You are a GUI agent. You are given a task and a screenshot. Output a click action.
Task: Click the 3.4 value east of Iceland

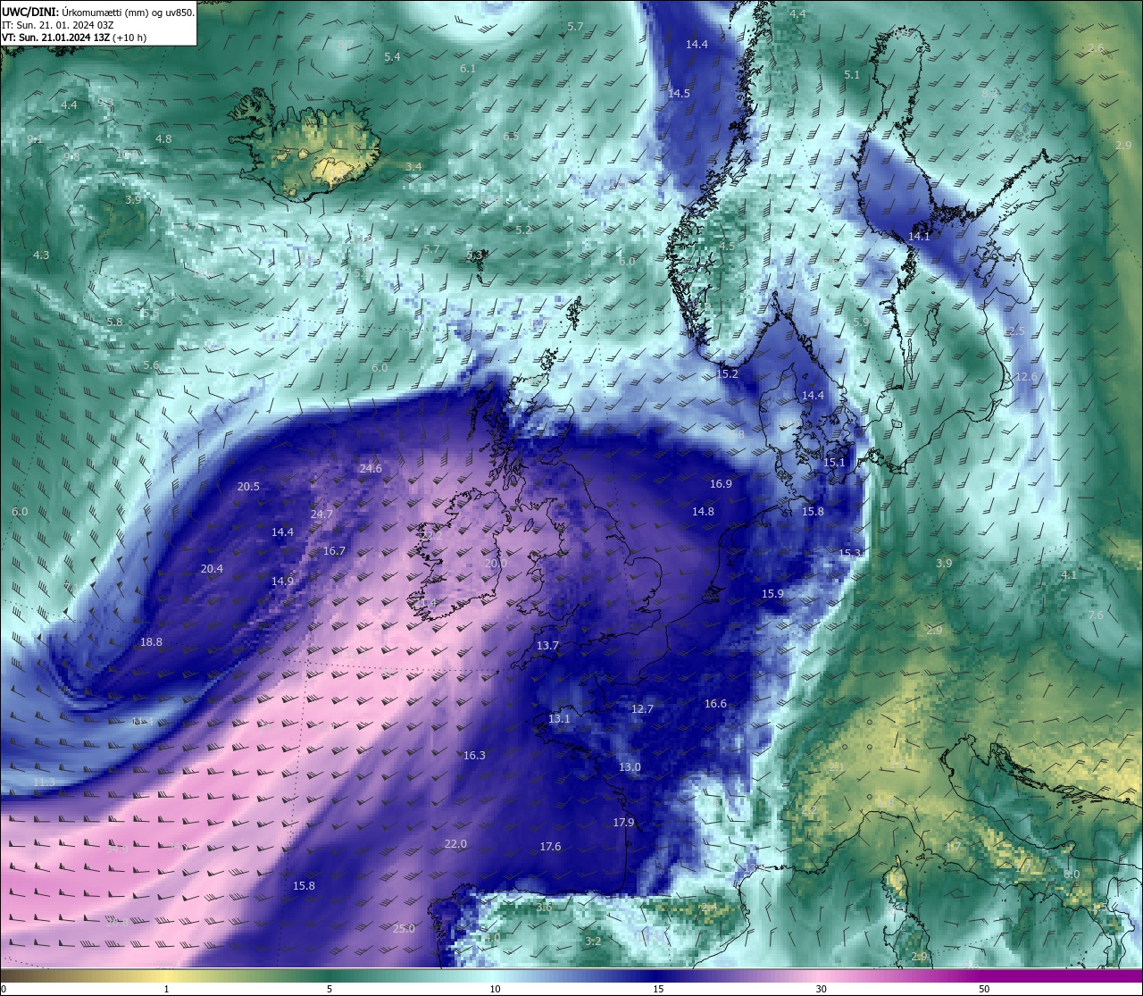coord(413,167)
